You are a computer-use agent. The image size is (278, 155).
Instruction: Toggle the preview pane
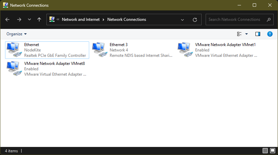[258, 34]
